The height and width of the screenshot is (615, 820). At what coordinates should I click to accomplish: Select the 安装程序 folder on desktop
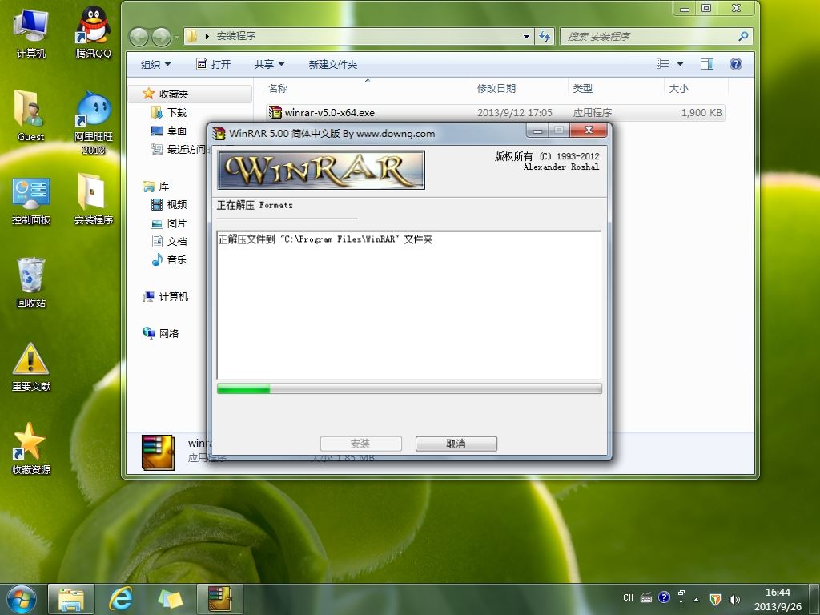[x=93, y=199]
